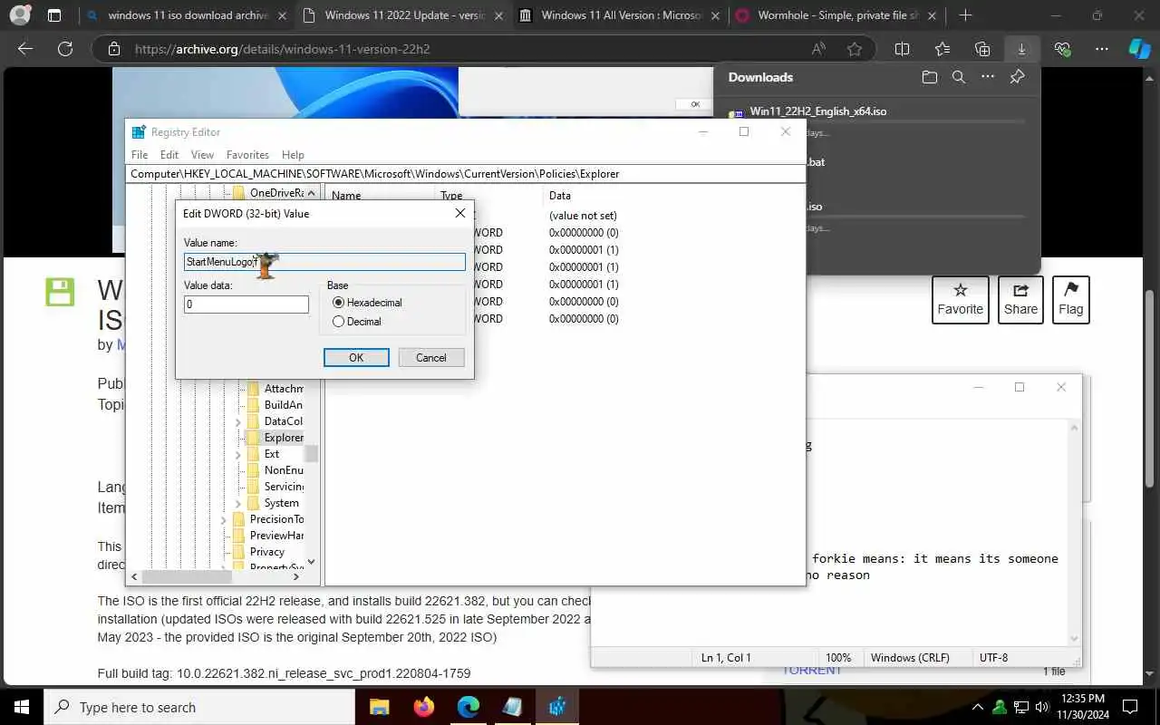
Task: Cancel the Edit DWORD dialog
Action: pyautogui.click(x=431, y=358)
